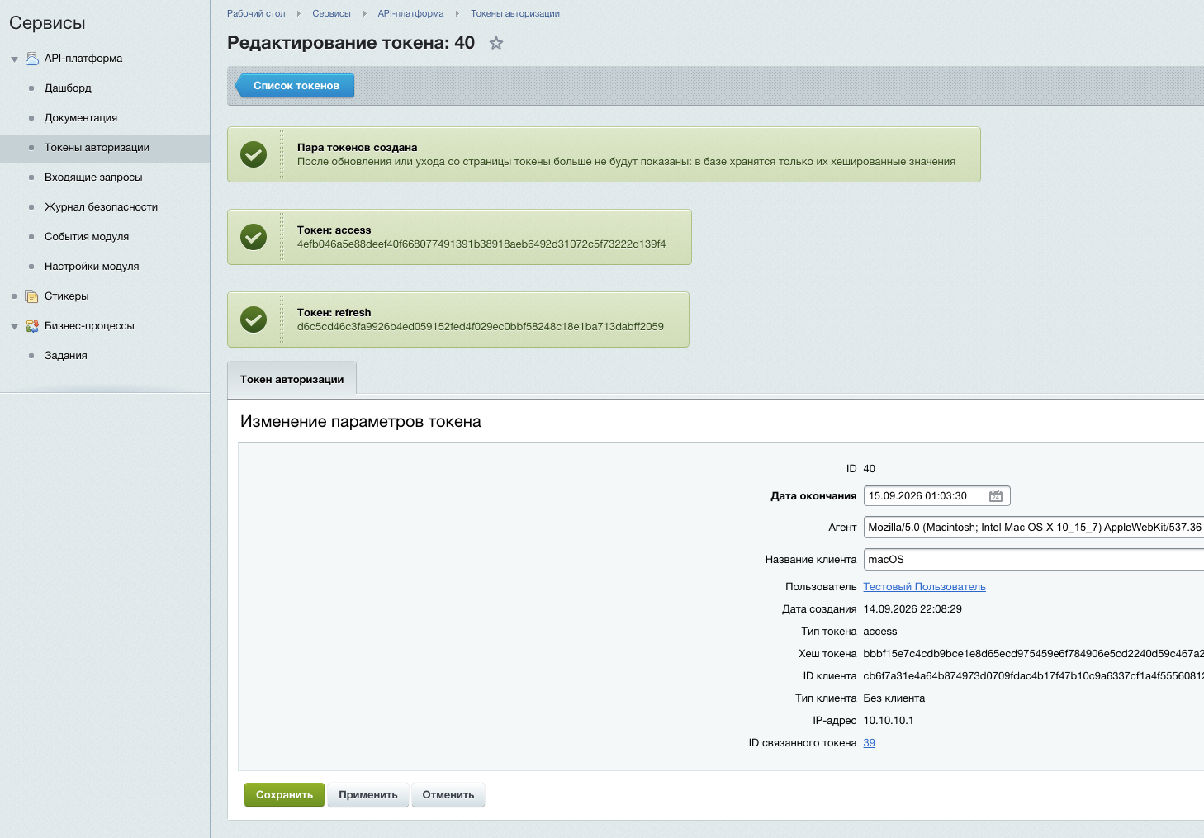The image size is (1204, 838).
Task: Select the Токен авторизации tab
Action: coord(292,379)
